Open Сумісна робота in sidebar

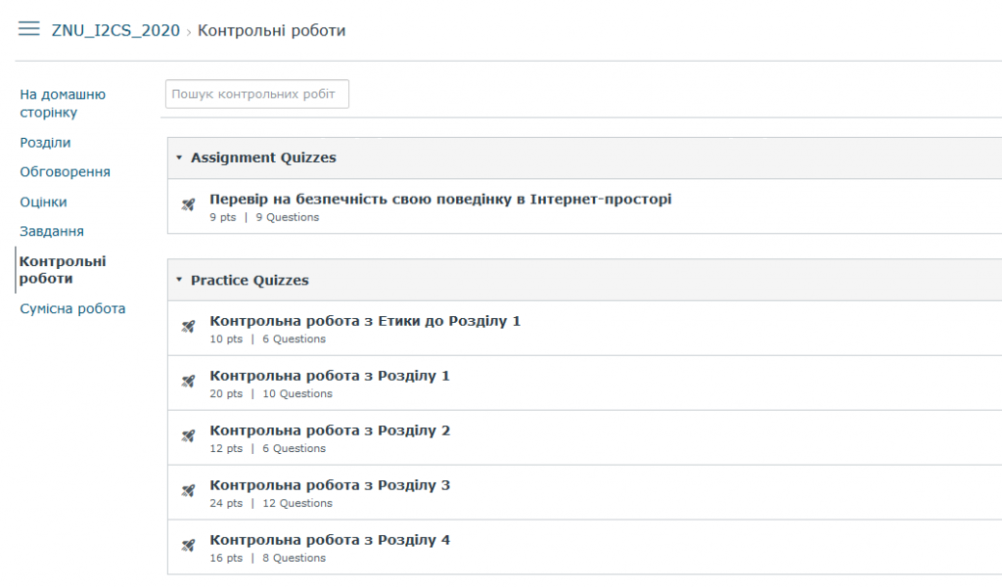72,309
